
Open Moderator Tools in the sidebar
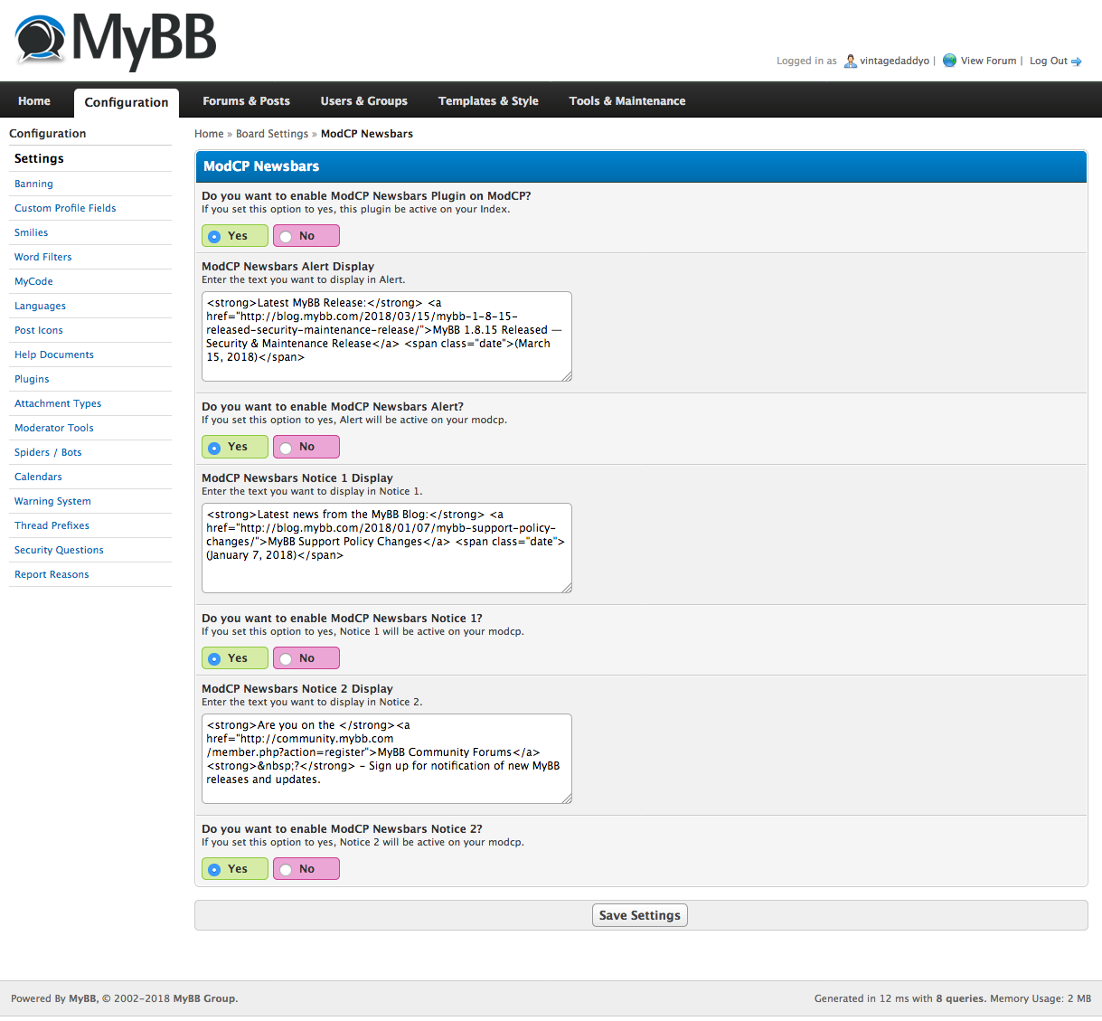click(54, 428)
